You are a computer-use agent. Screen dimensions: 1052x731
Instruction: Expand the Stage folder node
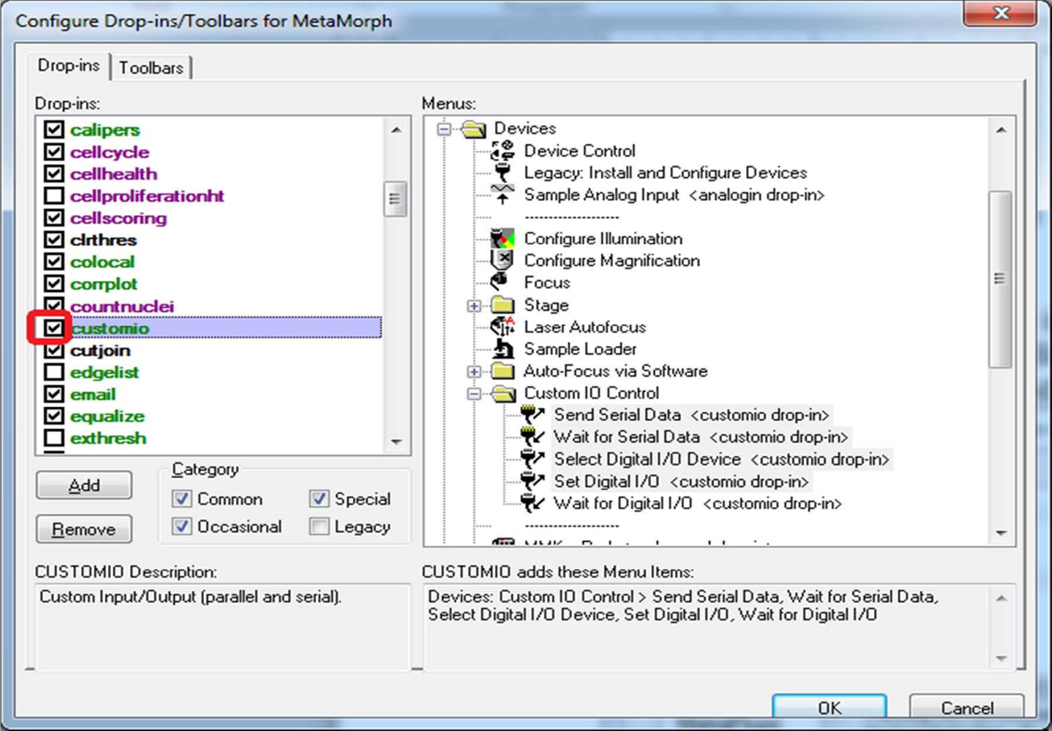point(474,306)
